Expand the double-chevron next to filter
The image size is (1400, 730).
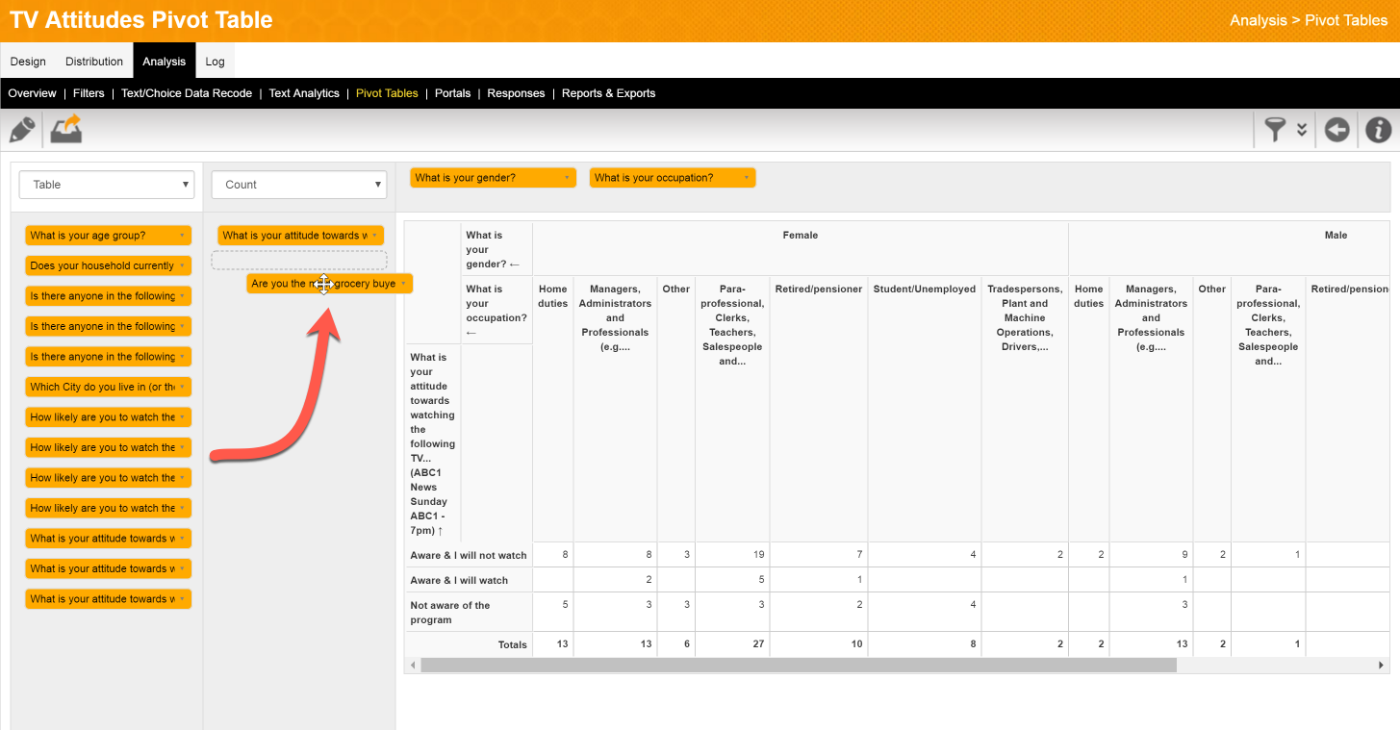click(x=1302, y=130)
